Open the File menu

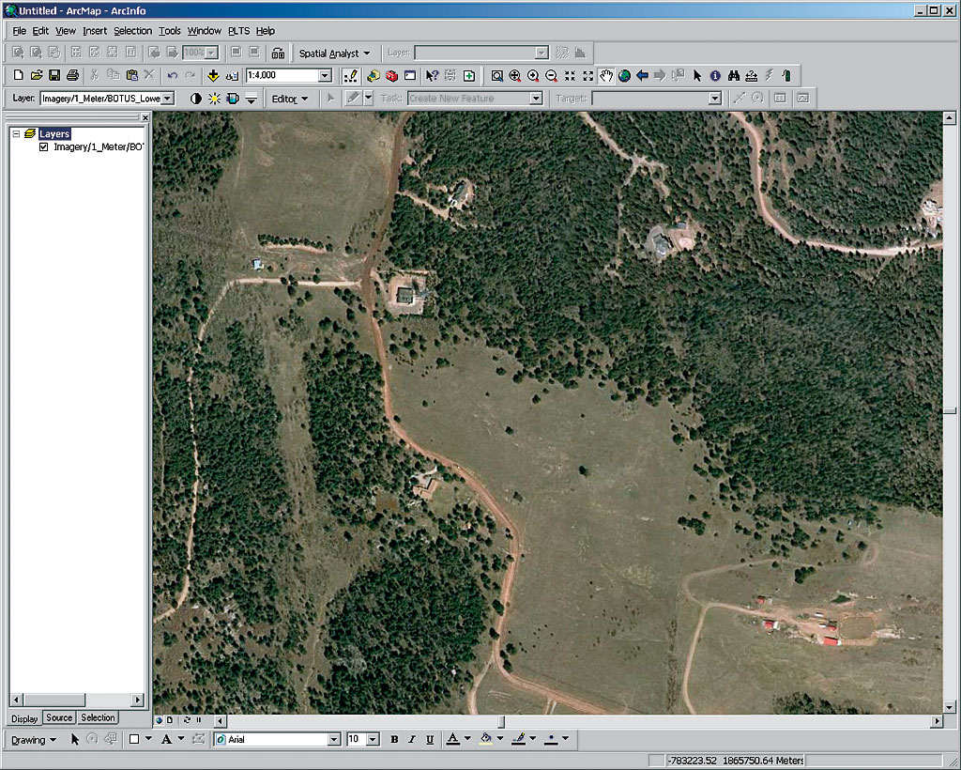(x=19, y=31)
